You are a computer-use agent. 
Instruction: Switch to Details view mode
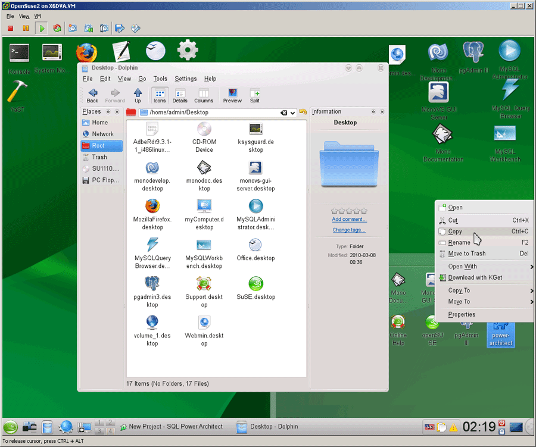[180, 95]
